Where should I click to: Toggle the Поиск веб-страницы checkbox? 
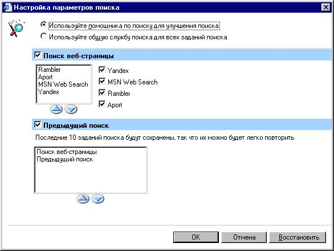[x=38, y=55]
